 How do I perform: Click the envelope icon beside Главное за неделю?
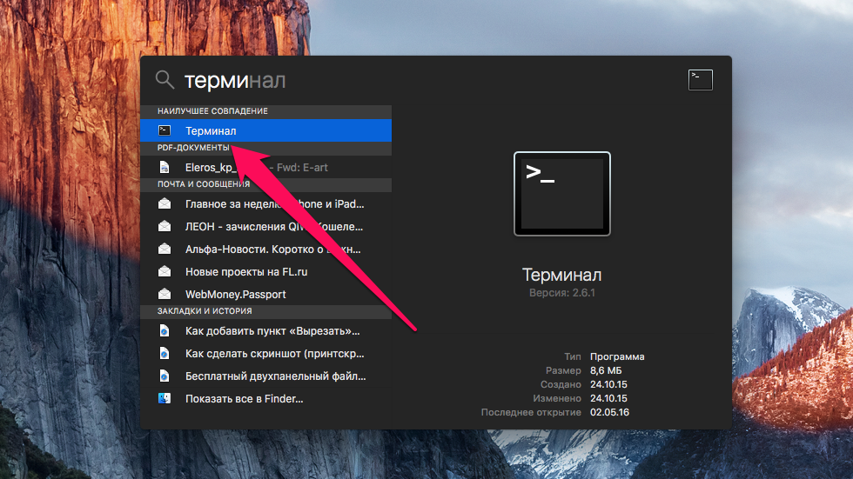click(165, 203)
